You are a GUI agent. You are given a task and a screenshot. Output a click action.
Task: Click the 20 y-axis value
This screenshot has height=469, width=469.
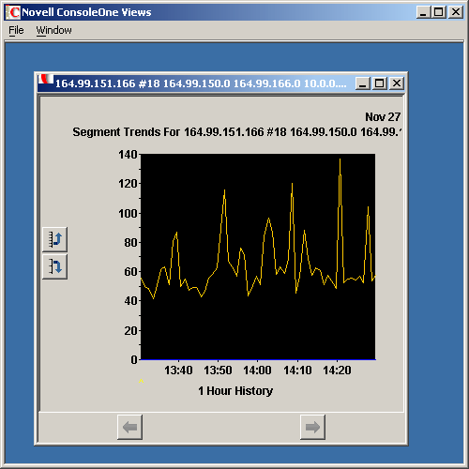130,330
